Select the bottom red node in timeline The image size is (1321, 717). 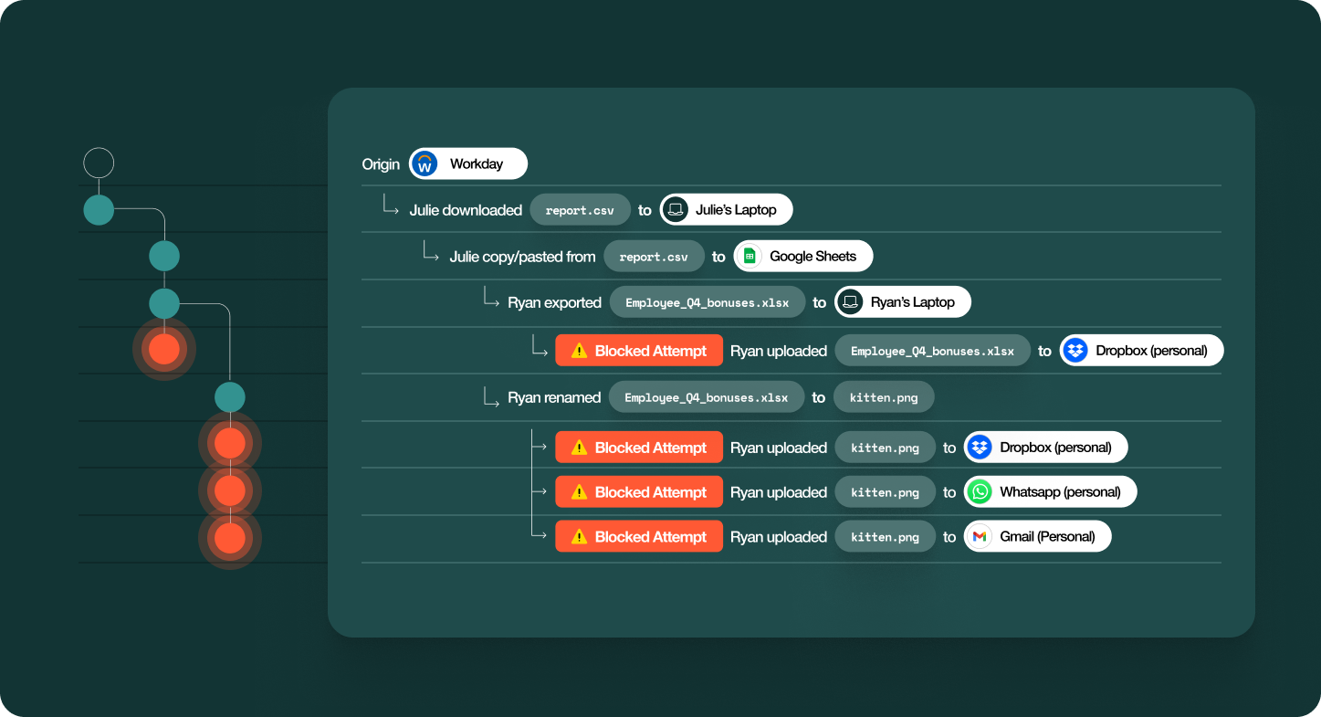coord(230,538)
